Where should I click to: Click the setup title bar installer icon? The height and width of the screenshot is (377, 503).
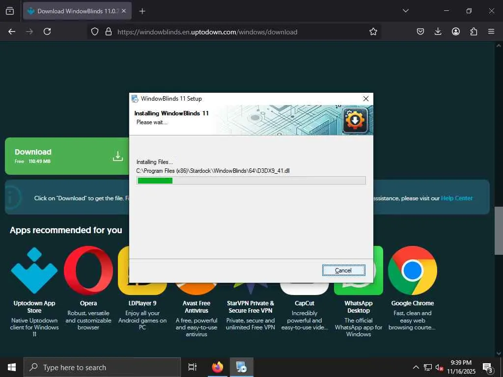pyautogui.click(x=135, y=99)
